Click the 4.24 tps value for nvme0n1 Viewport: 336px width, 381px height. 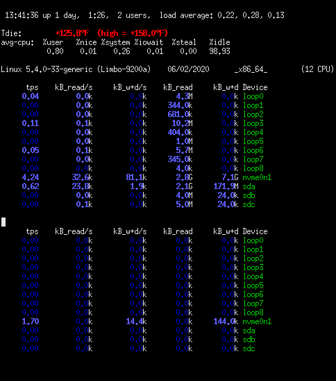(31, 177)
